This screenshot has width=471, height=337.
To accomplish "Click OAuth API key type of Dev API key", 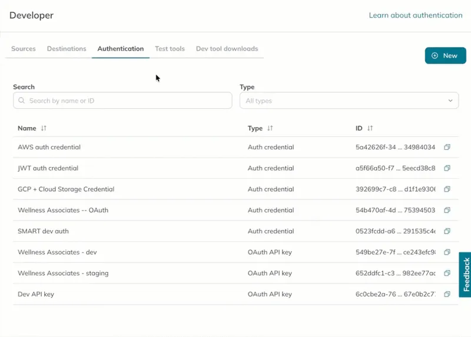I will [270, 294].
